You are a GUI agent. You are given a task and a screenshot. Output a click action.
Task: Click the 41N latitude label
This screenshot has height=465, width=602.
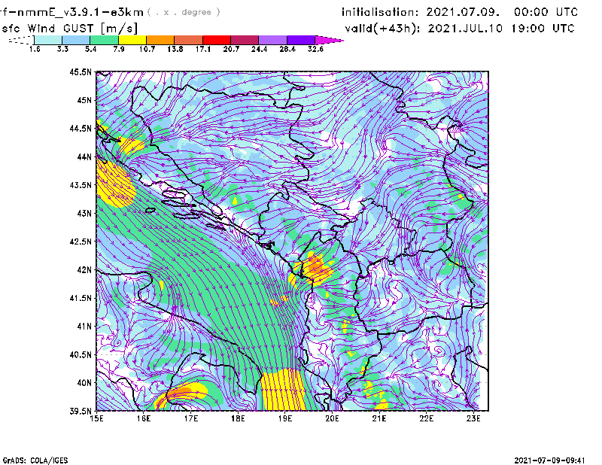click(x=84, y=327)
